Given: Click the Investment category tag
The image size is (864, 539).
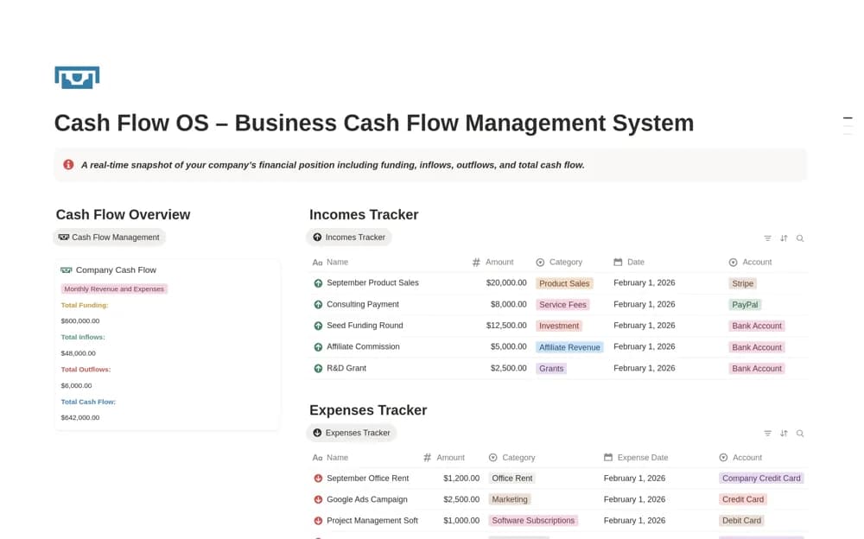Looking at the screenshot, I should click(x=559, y=326).
